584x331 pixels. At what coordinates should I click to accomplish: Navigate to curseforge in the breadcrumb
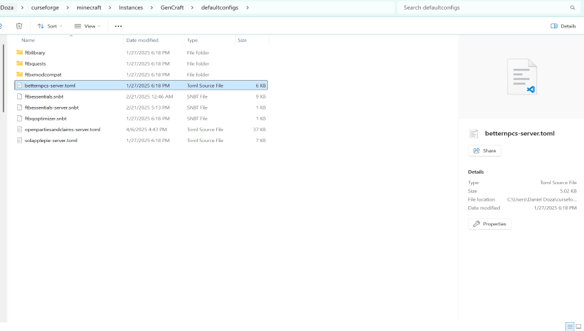click(46, 8)
